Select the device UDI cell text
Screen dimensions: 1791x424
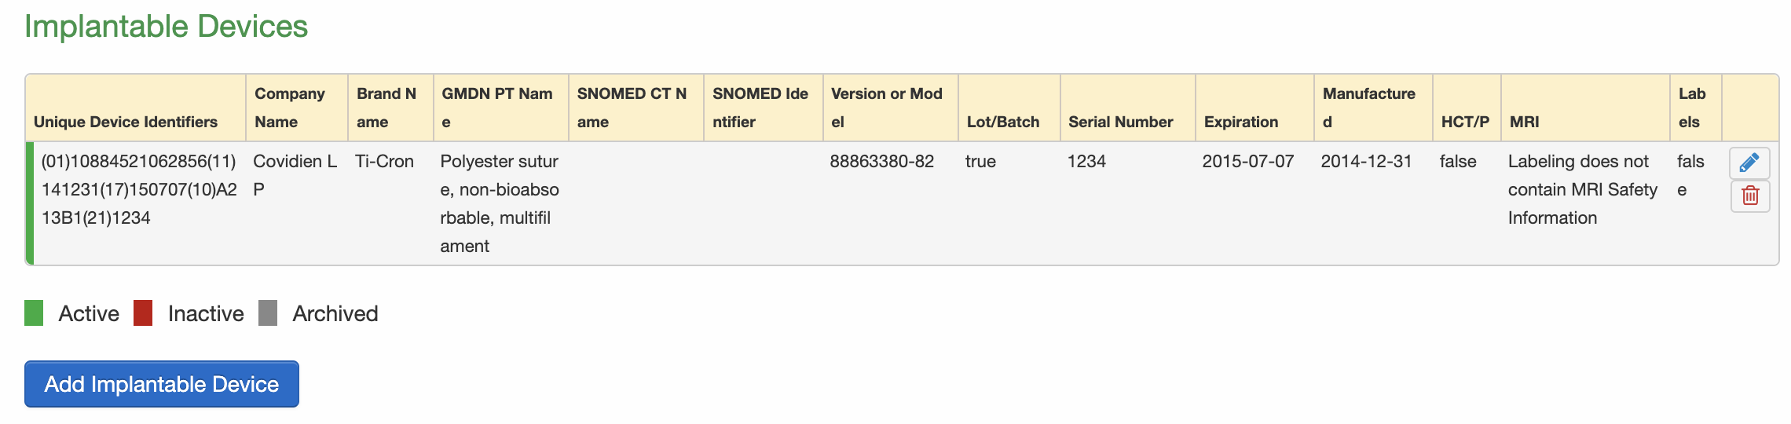(x=138, y=189)
